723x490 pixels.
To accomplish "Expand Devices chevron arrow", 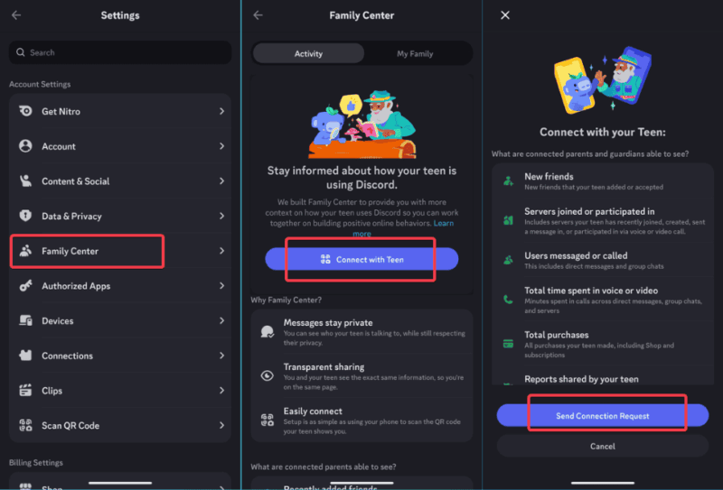I will coord(221,320).
